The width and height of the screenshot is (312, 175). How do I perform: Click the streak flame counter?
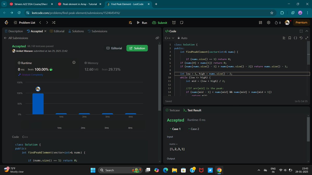click(x=278, y=23)
